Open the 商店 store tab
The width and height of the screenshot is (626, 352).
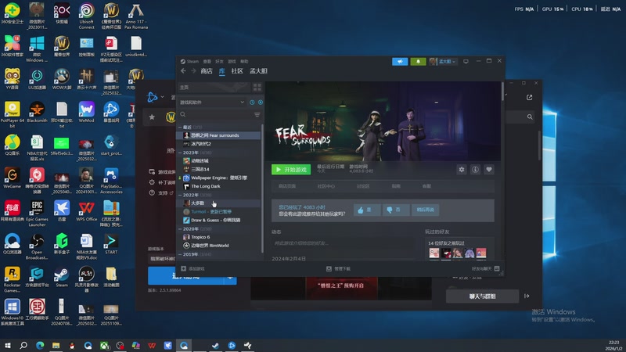click(207, 71)
